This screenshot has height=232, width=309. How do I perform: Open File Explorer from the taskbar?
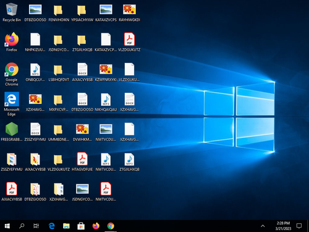point(66,226)
